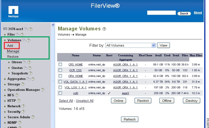Open new-window icon beside Filer

[18, 35]
